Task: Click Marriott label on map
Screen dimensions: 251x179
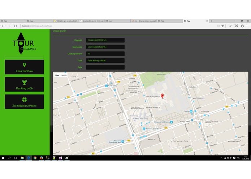Action: coord(150,140)
